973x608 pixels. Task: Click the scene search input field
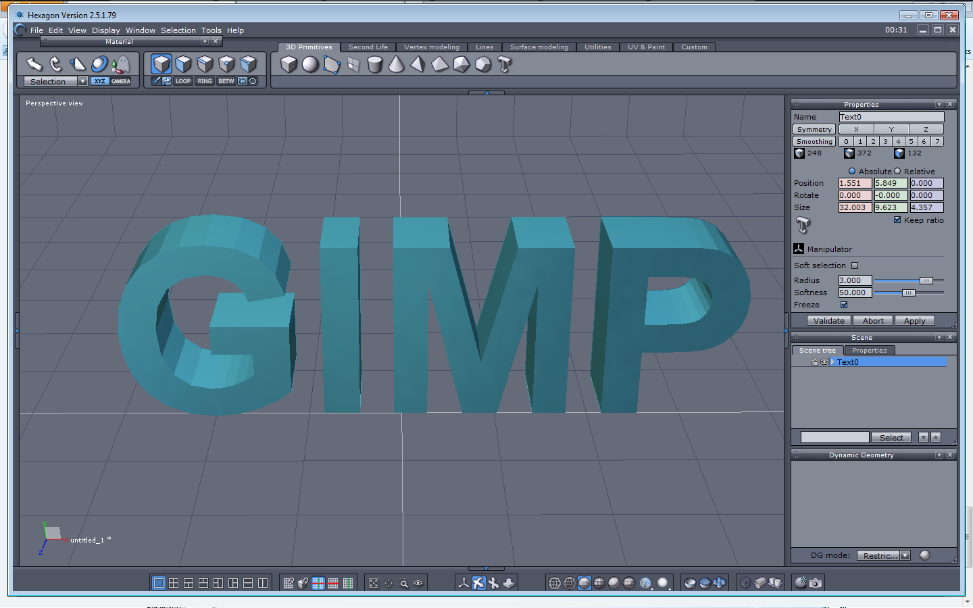point(834,438)
